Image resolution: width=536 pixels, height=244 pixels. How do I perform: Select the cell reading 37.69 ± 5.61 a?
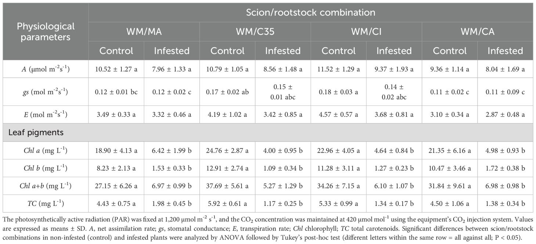(x=227, y=186)
